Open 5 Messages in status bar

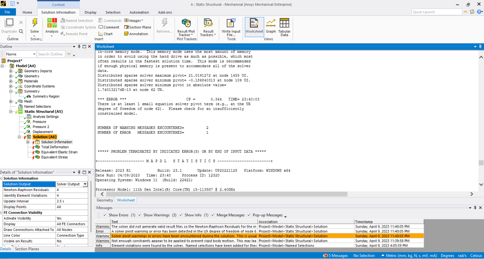tap(335, 255)
